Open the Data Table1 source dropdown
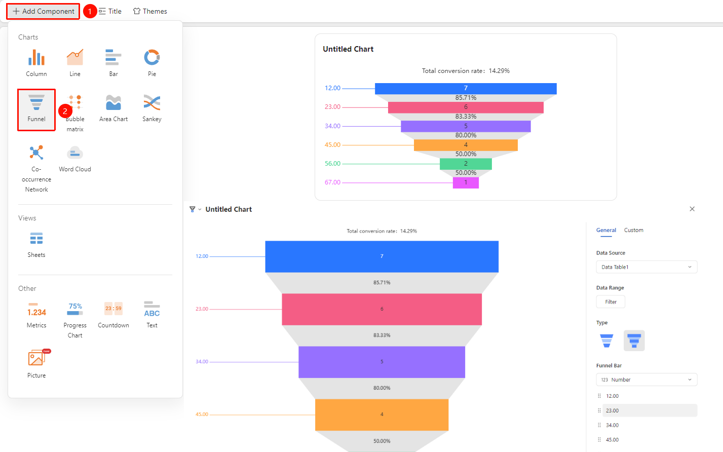Viewport: 723px width, 452px height. tap(646, 267)
